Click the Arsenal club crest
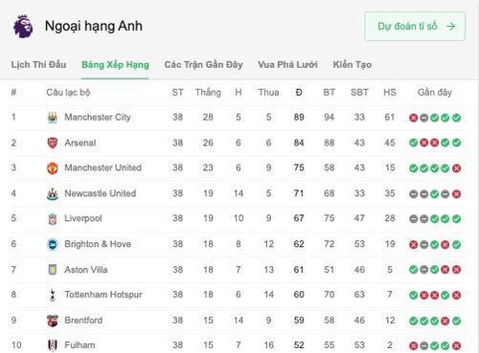This screenshot has height=353, width=479. 53,143
